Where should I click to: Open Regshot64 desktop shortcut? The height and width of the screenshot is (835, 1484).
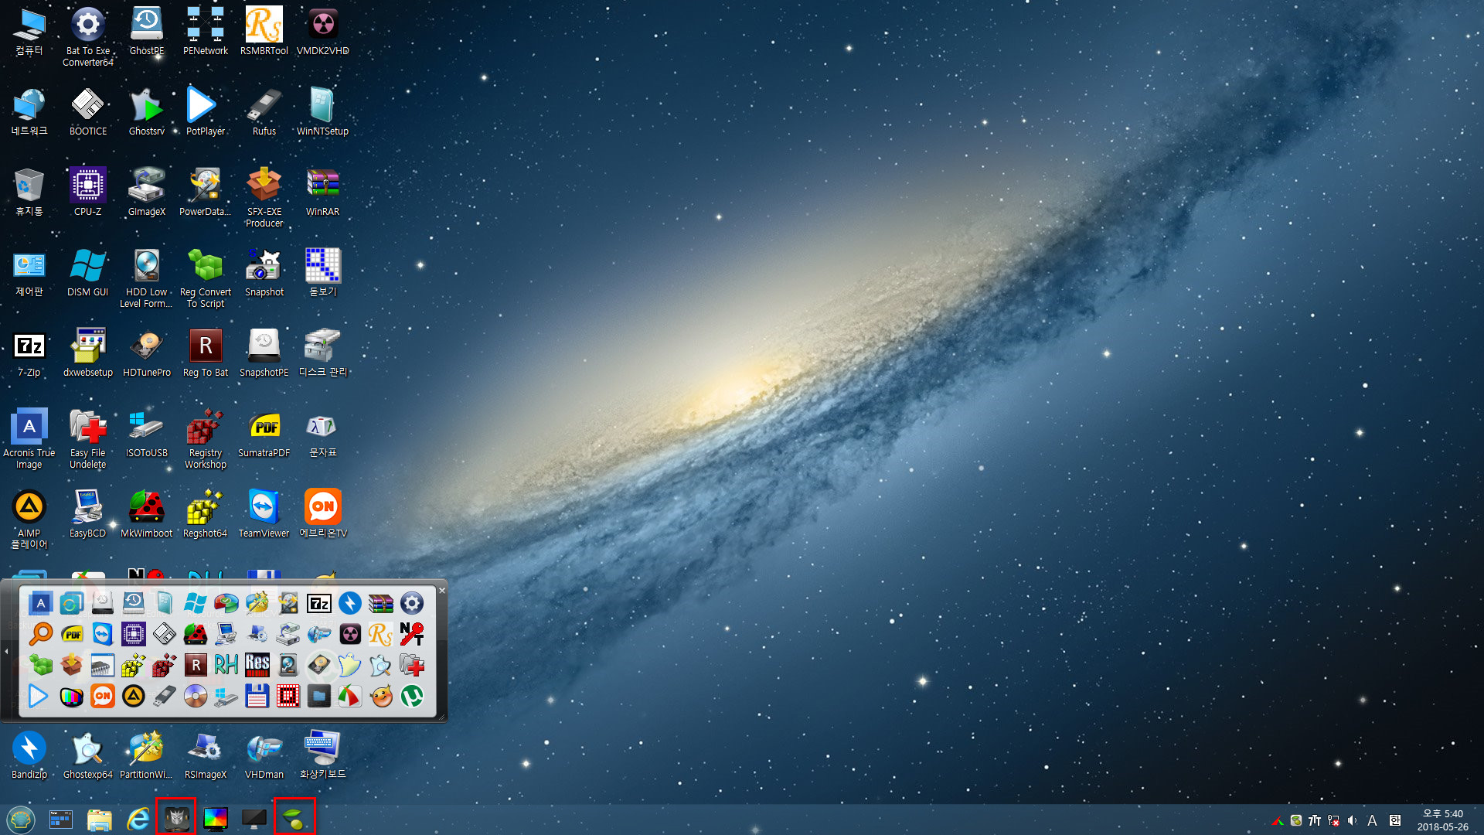coord(206,513)
